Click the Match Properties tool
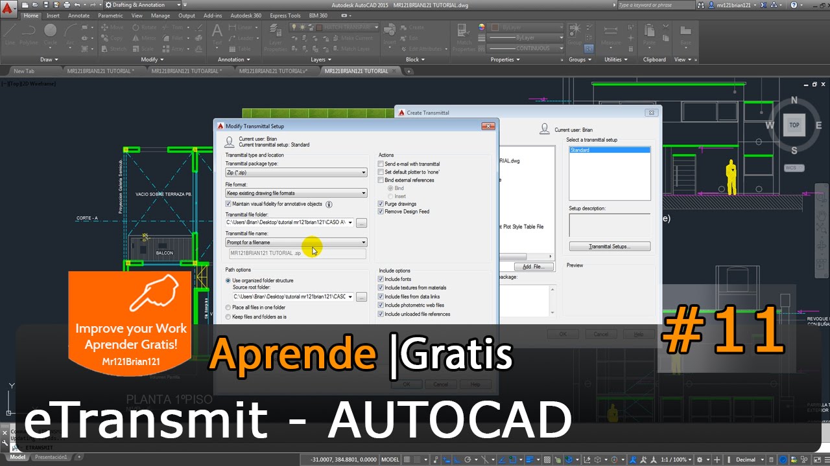This screenshot has height=466, width=830. pyautogui.click(x=464, y=38)
